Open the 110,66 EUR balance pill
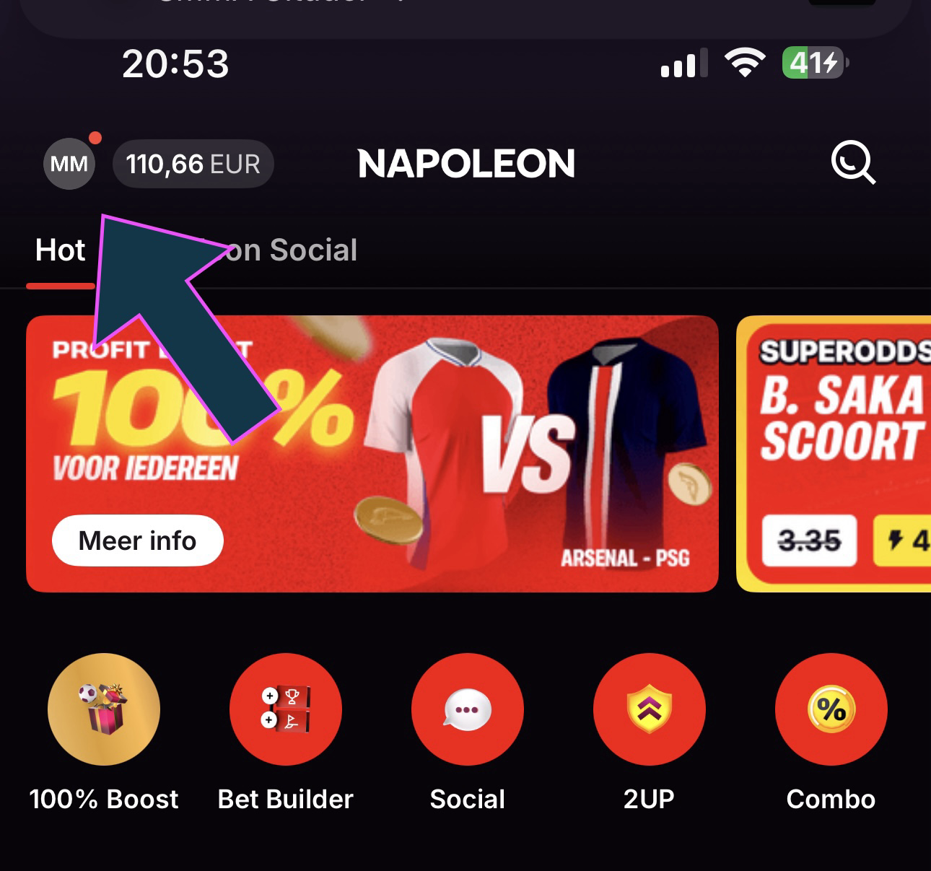Viewport: 931px width, 871px height. pyautogui.click(x=193, y=164)
